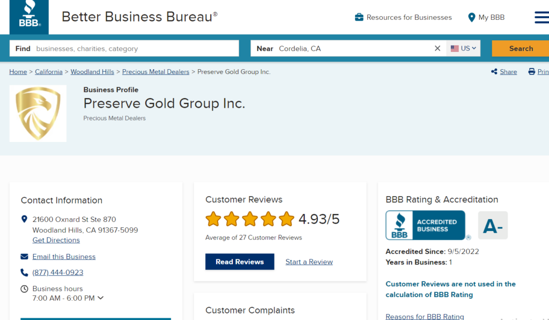The width and height of the screenshot is (549, 320).
Task: Click the Share link text
Action: pyautogui.click(x=508, y=72)
